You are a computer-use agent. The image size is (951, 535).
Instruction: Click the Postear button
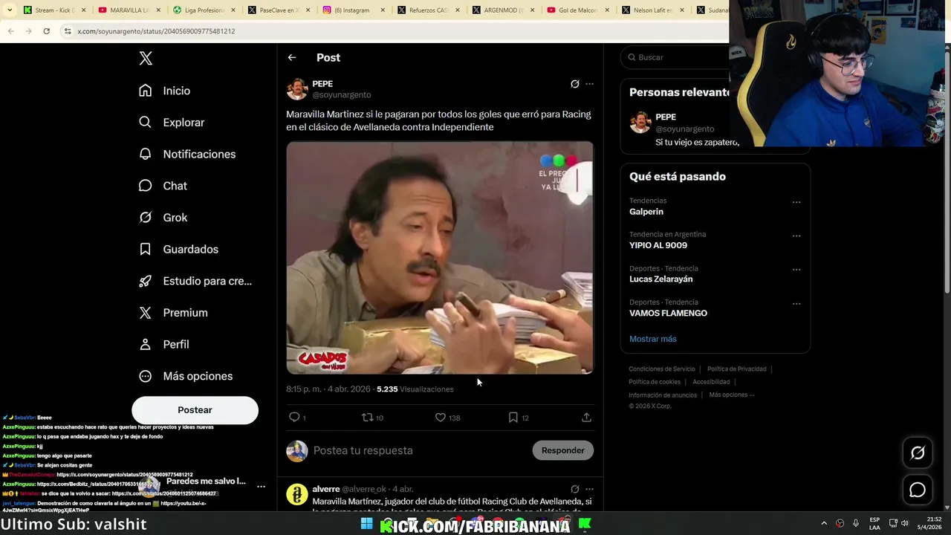pos(195,410)
